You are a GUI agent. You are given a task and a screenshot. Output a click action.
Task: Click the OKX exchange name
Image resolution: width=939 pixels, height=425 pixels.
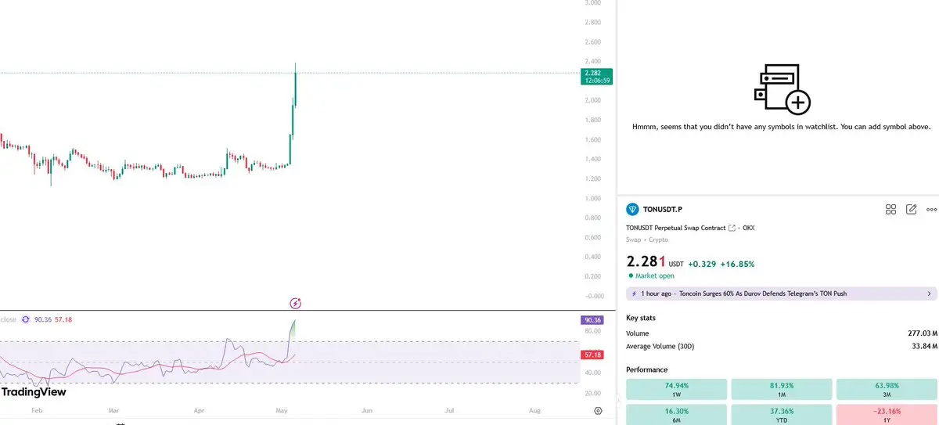(x=748, y=228)
